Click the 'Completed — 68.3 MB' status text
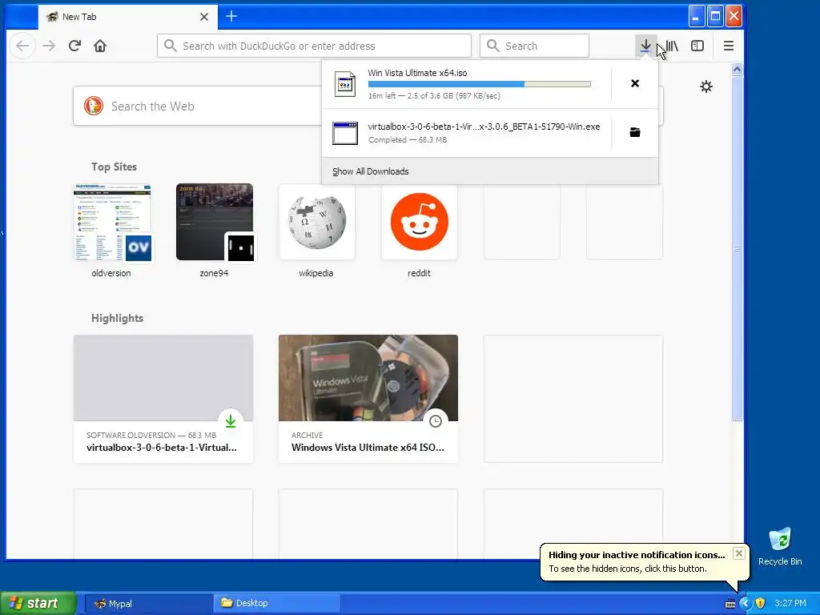Image resolution: width=820 pixels, height=615 pixels. coord(408,139)
